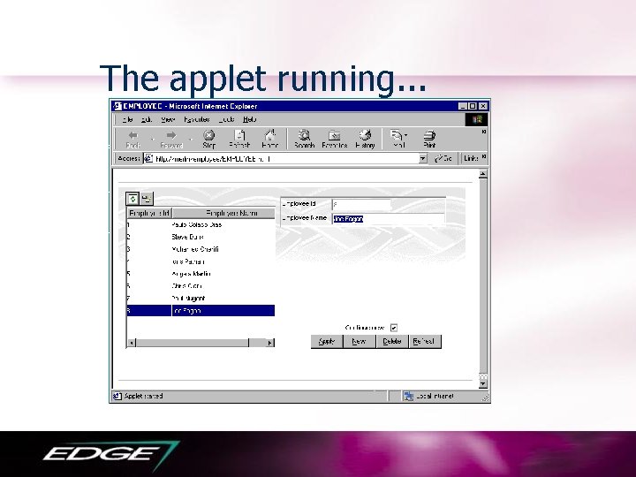Click the page scrollbar up arrow
Viewport: 636px width, 477px height.
point(482,174)
